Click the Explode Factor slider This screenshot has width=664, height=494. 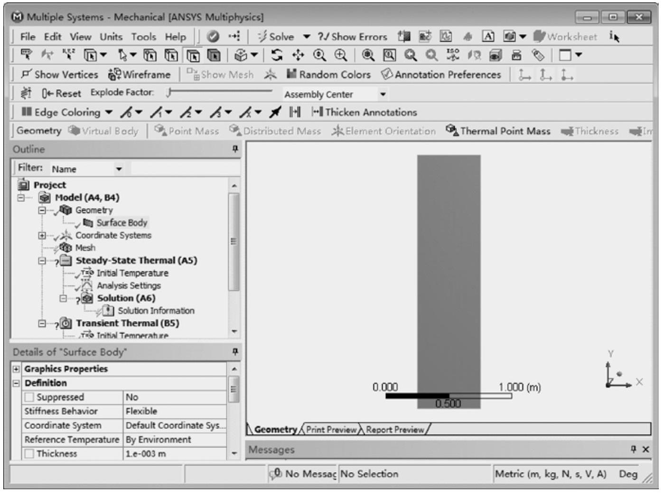tap(219, 92)
